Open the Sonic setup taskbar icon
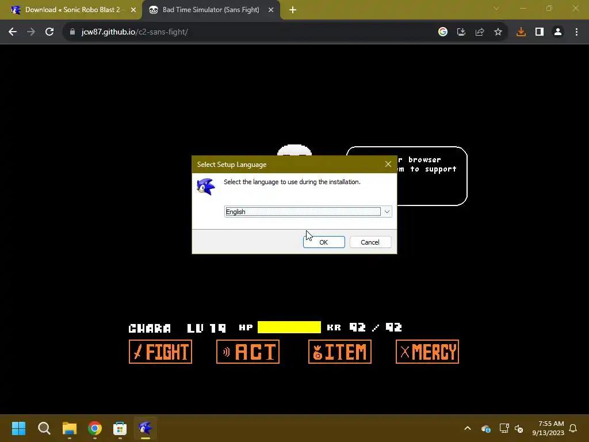This screenshot has width=589, height=442. 146,428
